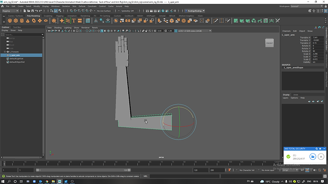Viewport: 328px width, 184px height.
Task: Open Options menu in Layer Editor
Action: (294, 98)
